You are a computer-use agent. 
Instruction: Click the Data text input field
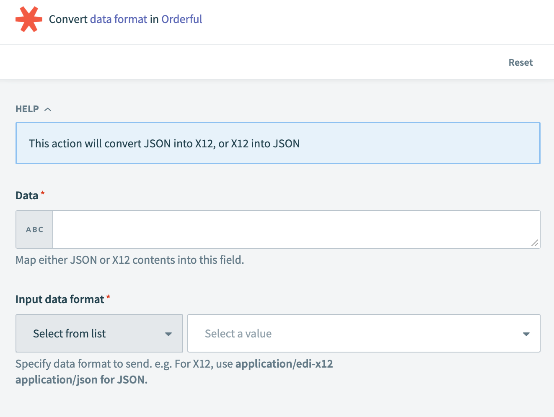pos(296,229)
